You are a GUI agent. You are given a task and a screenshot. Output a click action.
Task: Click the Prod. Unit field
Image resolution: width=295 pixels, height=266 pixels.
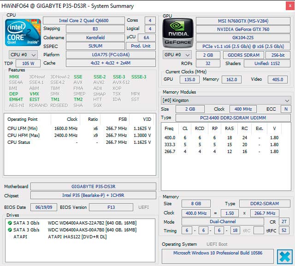(x=141, y=46)
